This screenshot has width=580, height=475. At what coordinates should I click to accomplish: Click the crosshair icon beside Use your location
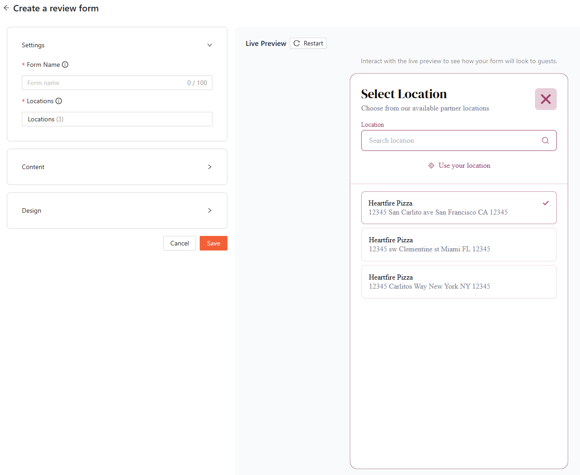(x=431, y=165)
